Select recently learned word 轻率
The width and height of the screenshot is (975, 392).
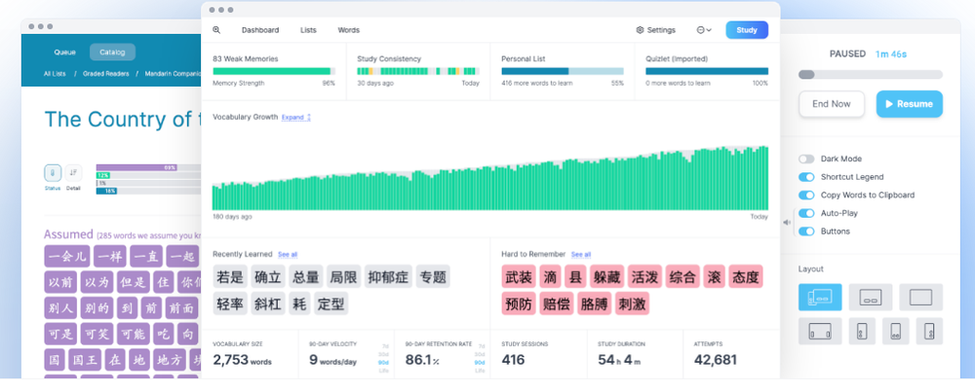tap(230, 303)
